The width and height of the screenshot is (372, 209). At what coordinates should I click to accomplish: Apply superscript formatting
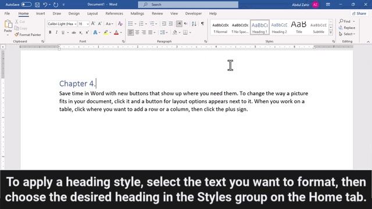[87, 33]
